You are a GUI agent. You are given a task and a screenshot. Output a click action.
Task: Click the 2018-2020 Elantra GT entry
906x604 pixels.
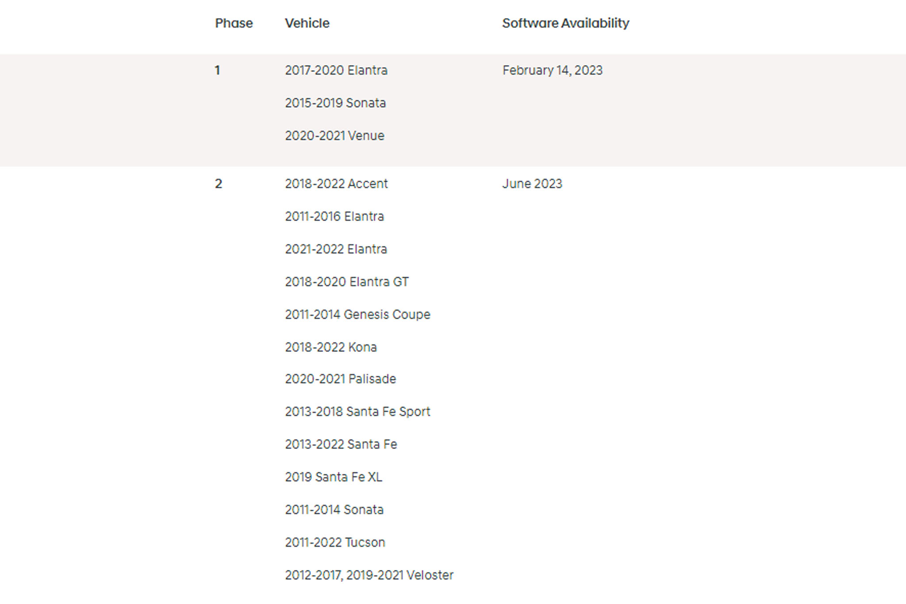347,282
